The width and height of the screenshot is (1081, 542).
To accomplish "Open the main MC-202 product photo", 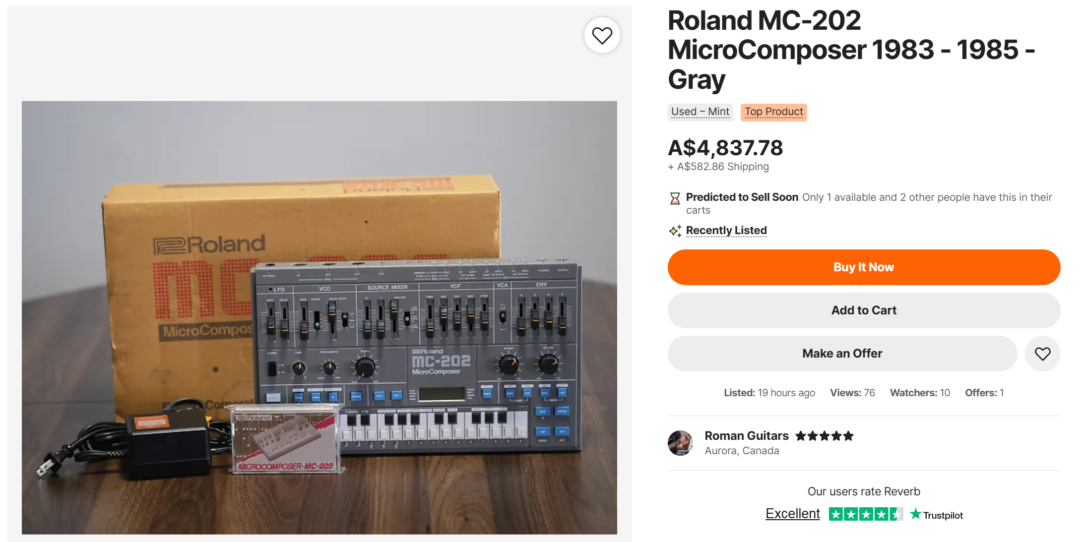I will click(x=319, y=317).
